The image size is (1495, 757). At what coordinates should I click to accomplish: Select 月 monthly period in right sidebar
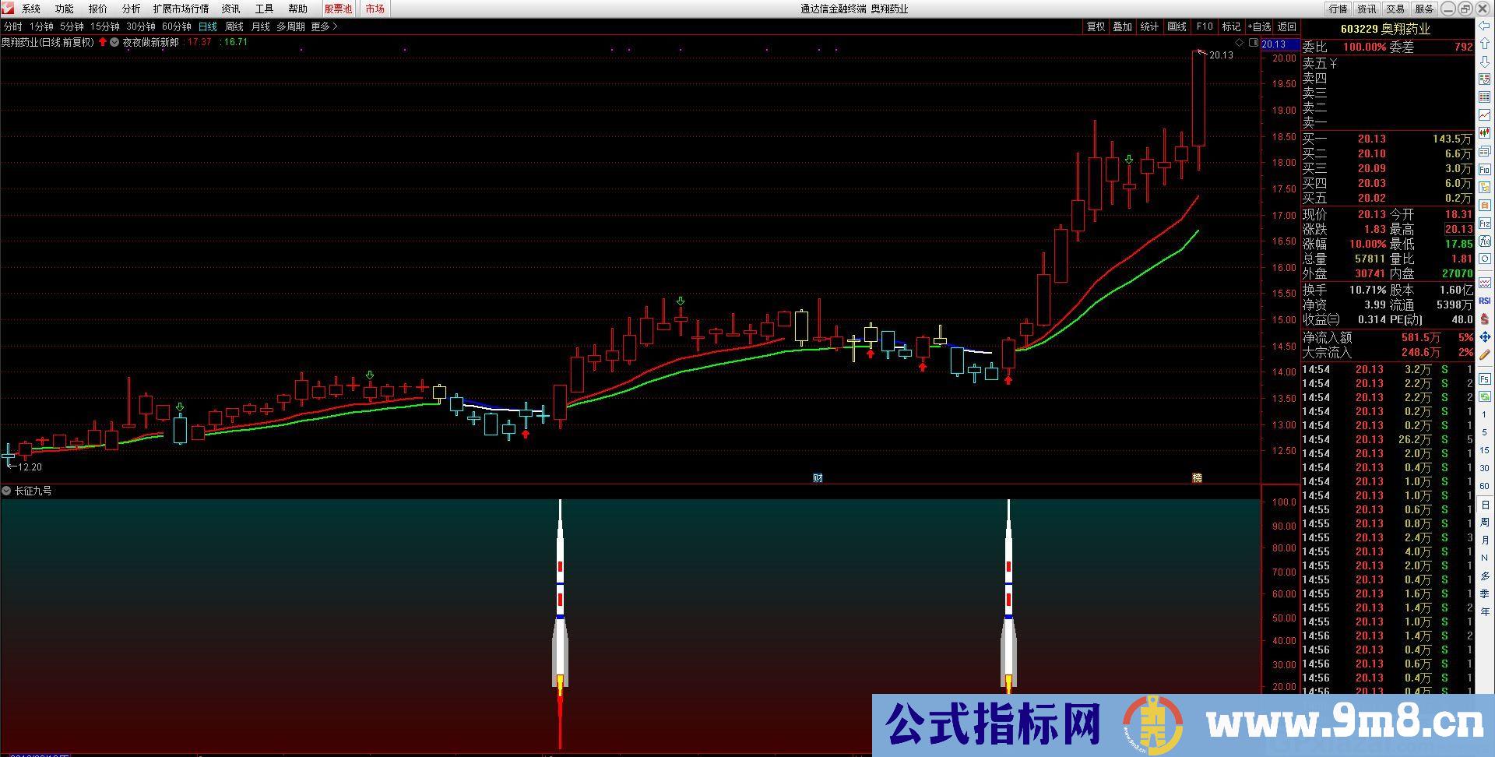pos(1484,540)
